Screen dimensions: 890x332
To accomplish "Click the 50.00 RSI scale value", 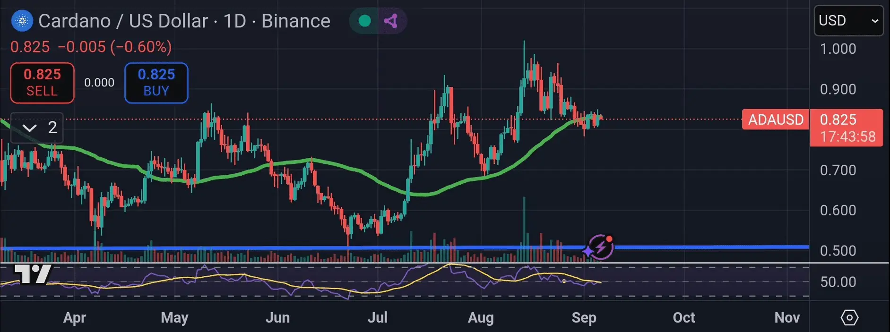I will point(838,282).
